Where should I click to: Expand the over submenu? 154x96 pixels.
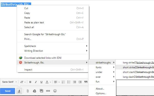[102, 77]
